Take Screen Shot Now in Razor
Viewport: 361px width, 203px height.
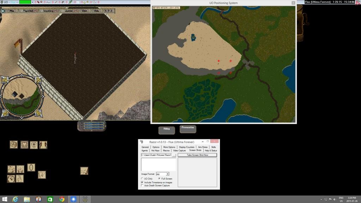click(197, 155)
